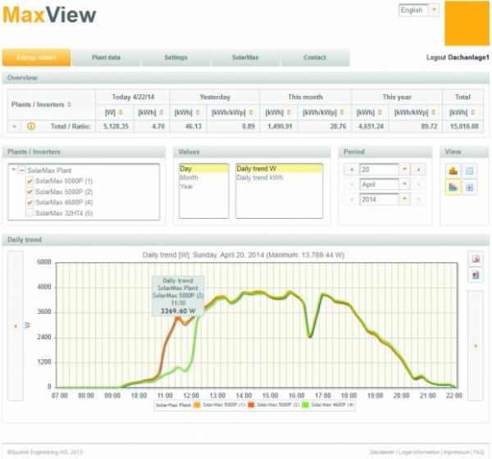Select Daily trend W value
492x459 pixels.
tap(279, 169)
